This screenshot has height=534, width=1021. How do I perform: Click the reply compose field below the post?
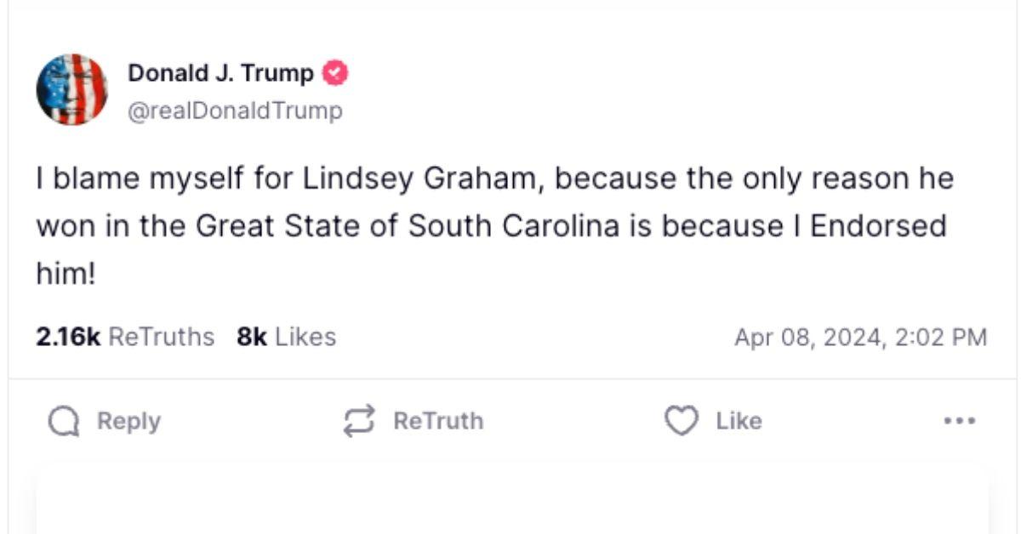(x=510, y=502)
